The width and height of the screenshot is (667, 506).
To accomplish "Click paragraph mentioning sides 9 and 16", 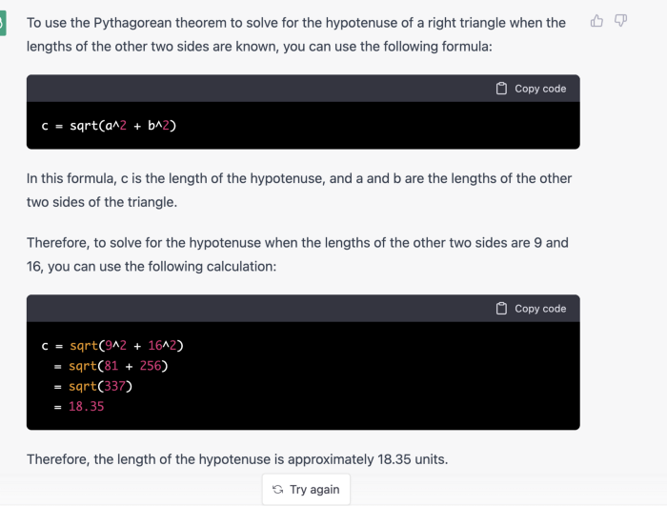I will [x=297, y=254].
